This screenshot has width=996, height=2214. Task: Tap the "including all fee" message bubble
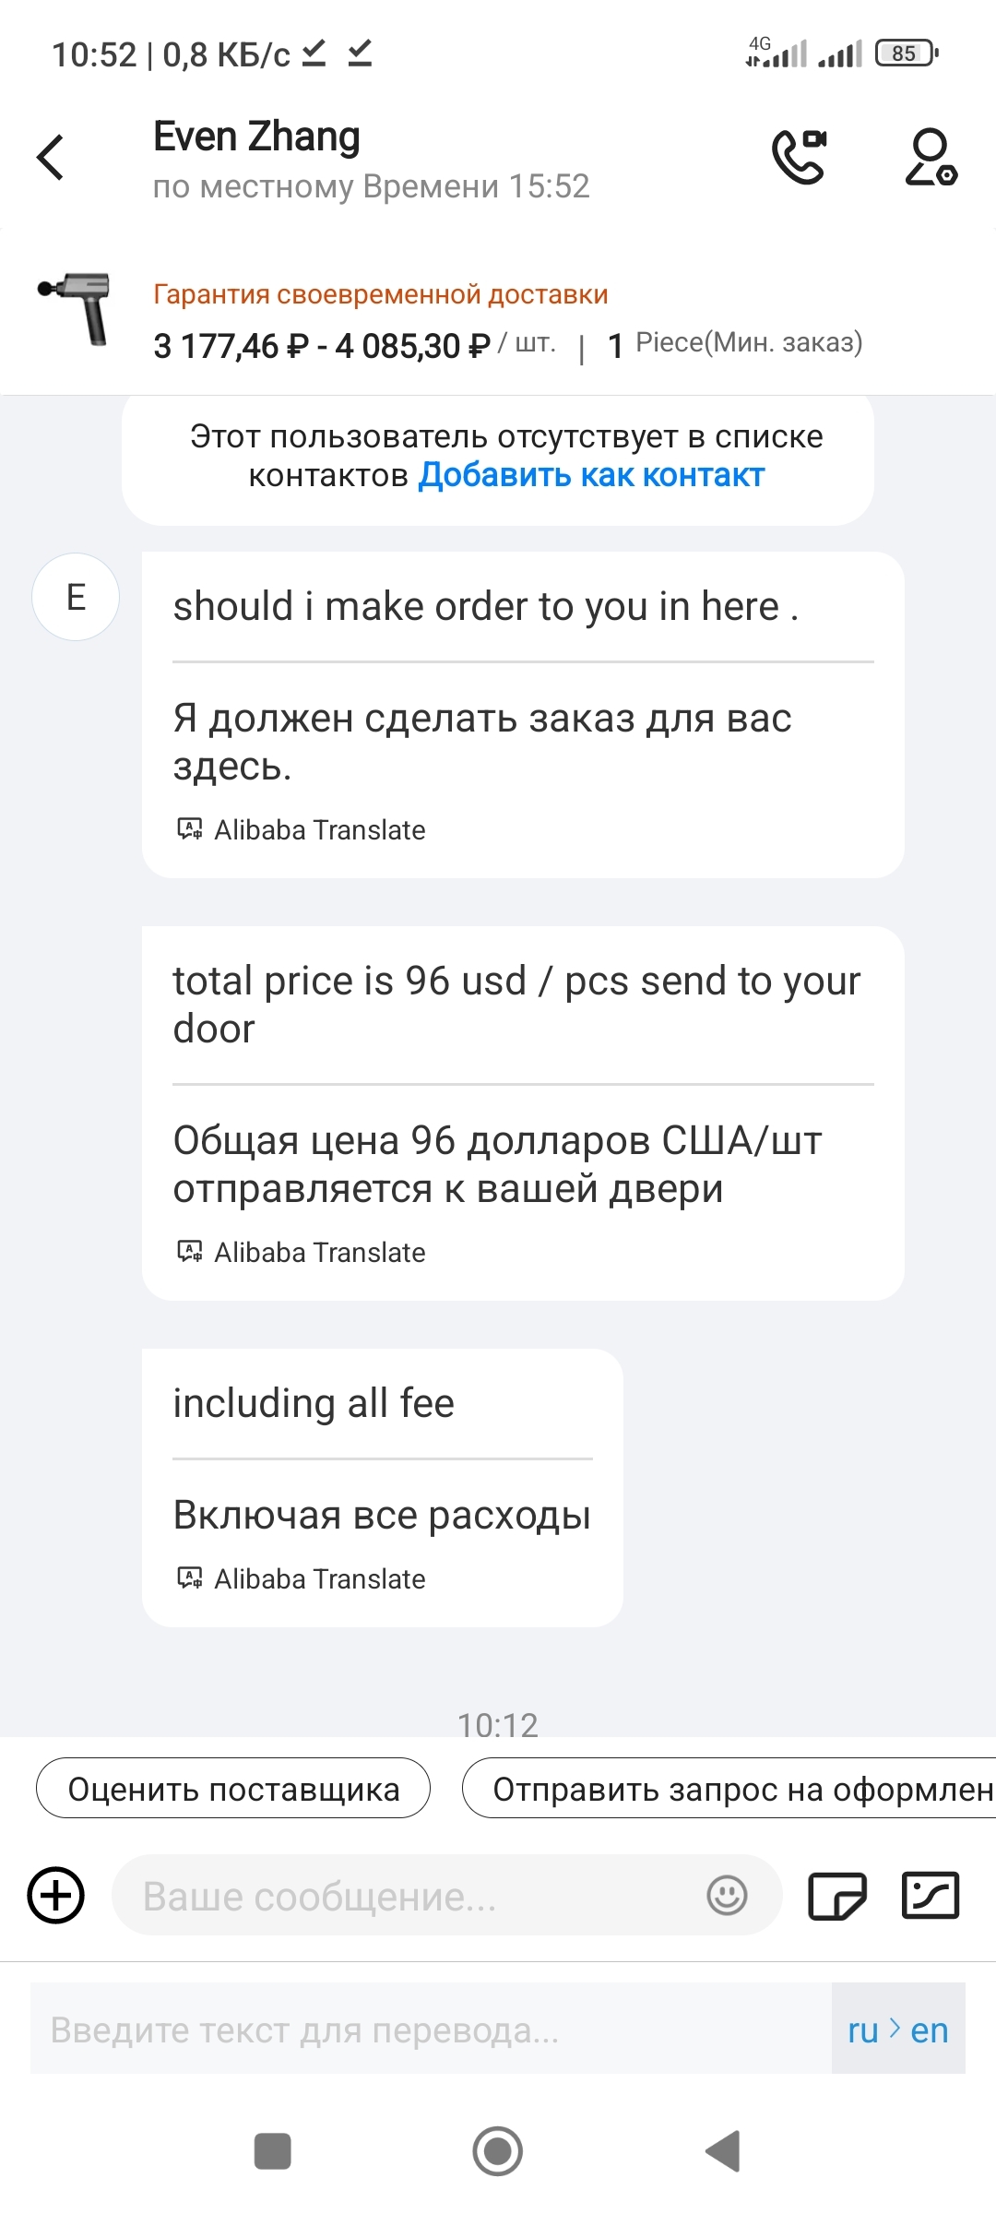[382, 1487]
